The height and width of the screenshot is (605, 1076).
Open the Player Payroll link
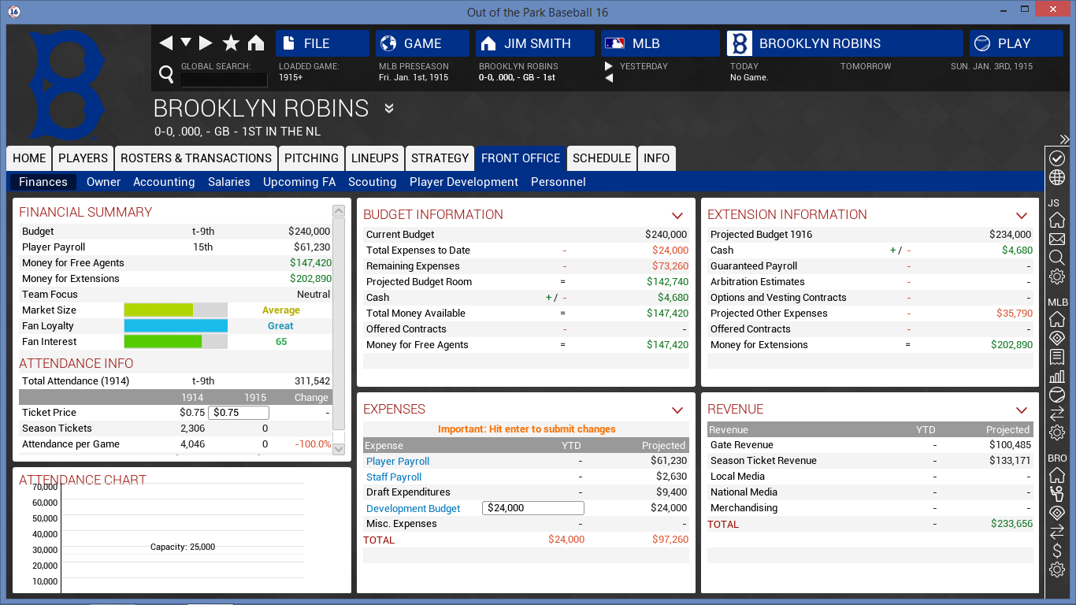pos(398,462)
